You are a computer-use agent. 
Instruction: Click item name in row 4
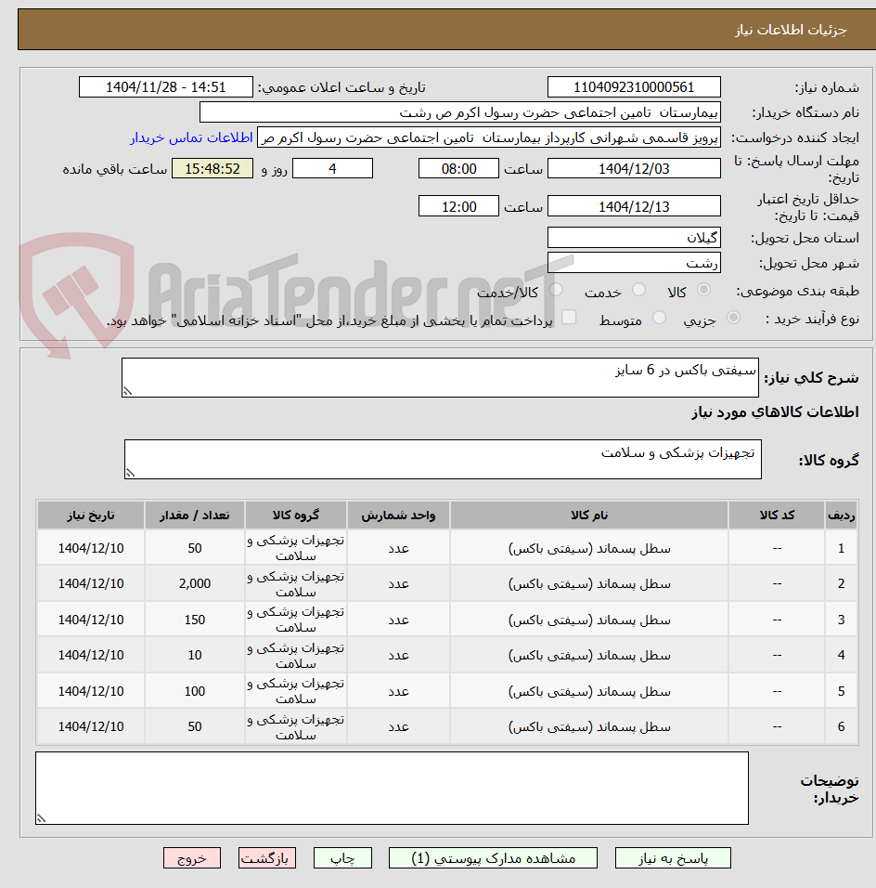tap(589, 655)
